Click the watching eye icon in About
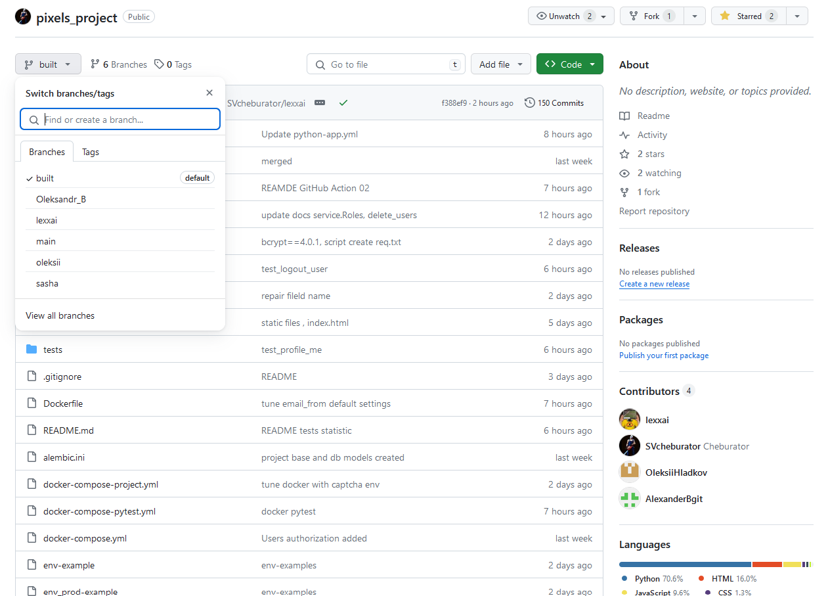 point(624,173)
